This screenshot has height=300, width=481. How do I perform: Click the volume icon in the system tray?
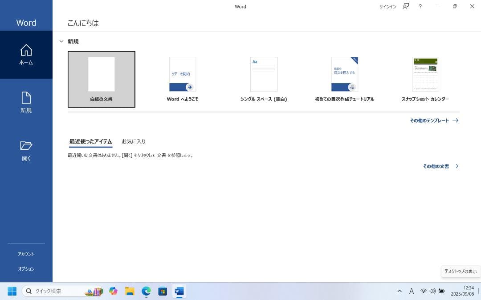tap(432, 291)
